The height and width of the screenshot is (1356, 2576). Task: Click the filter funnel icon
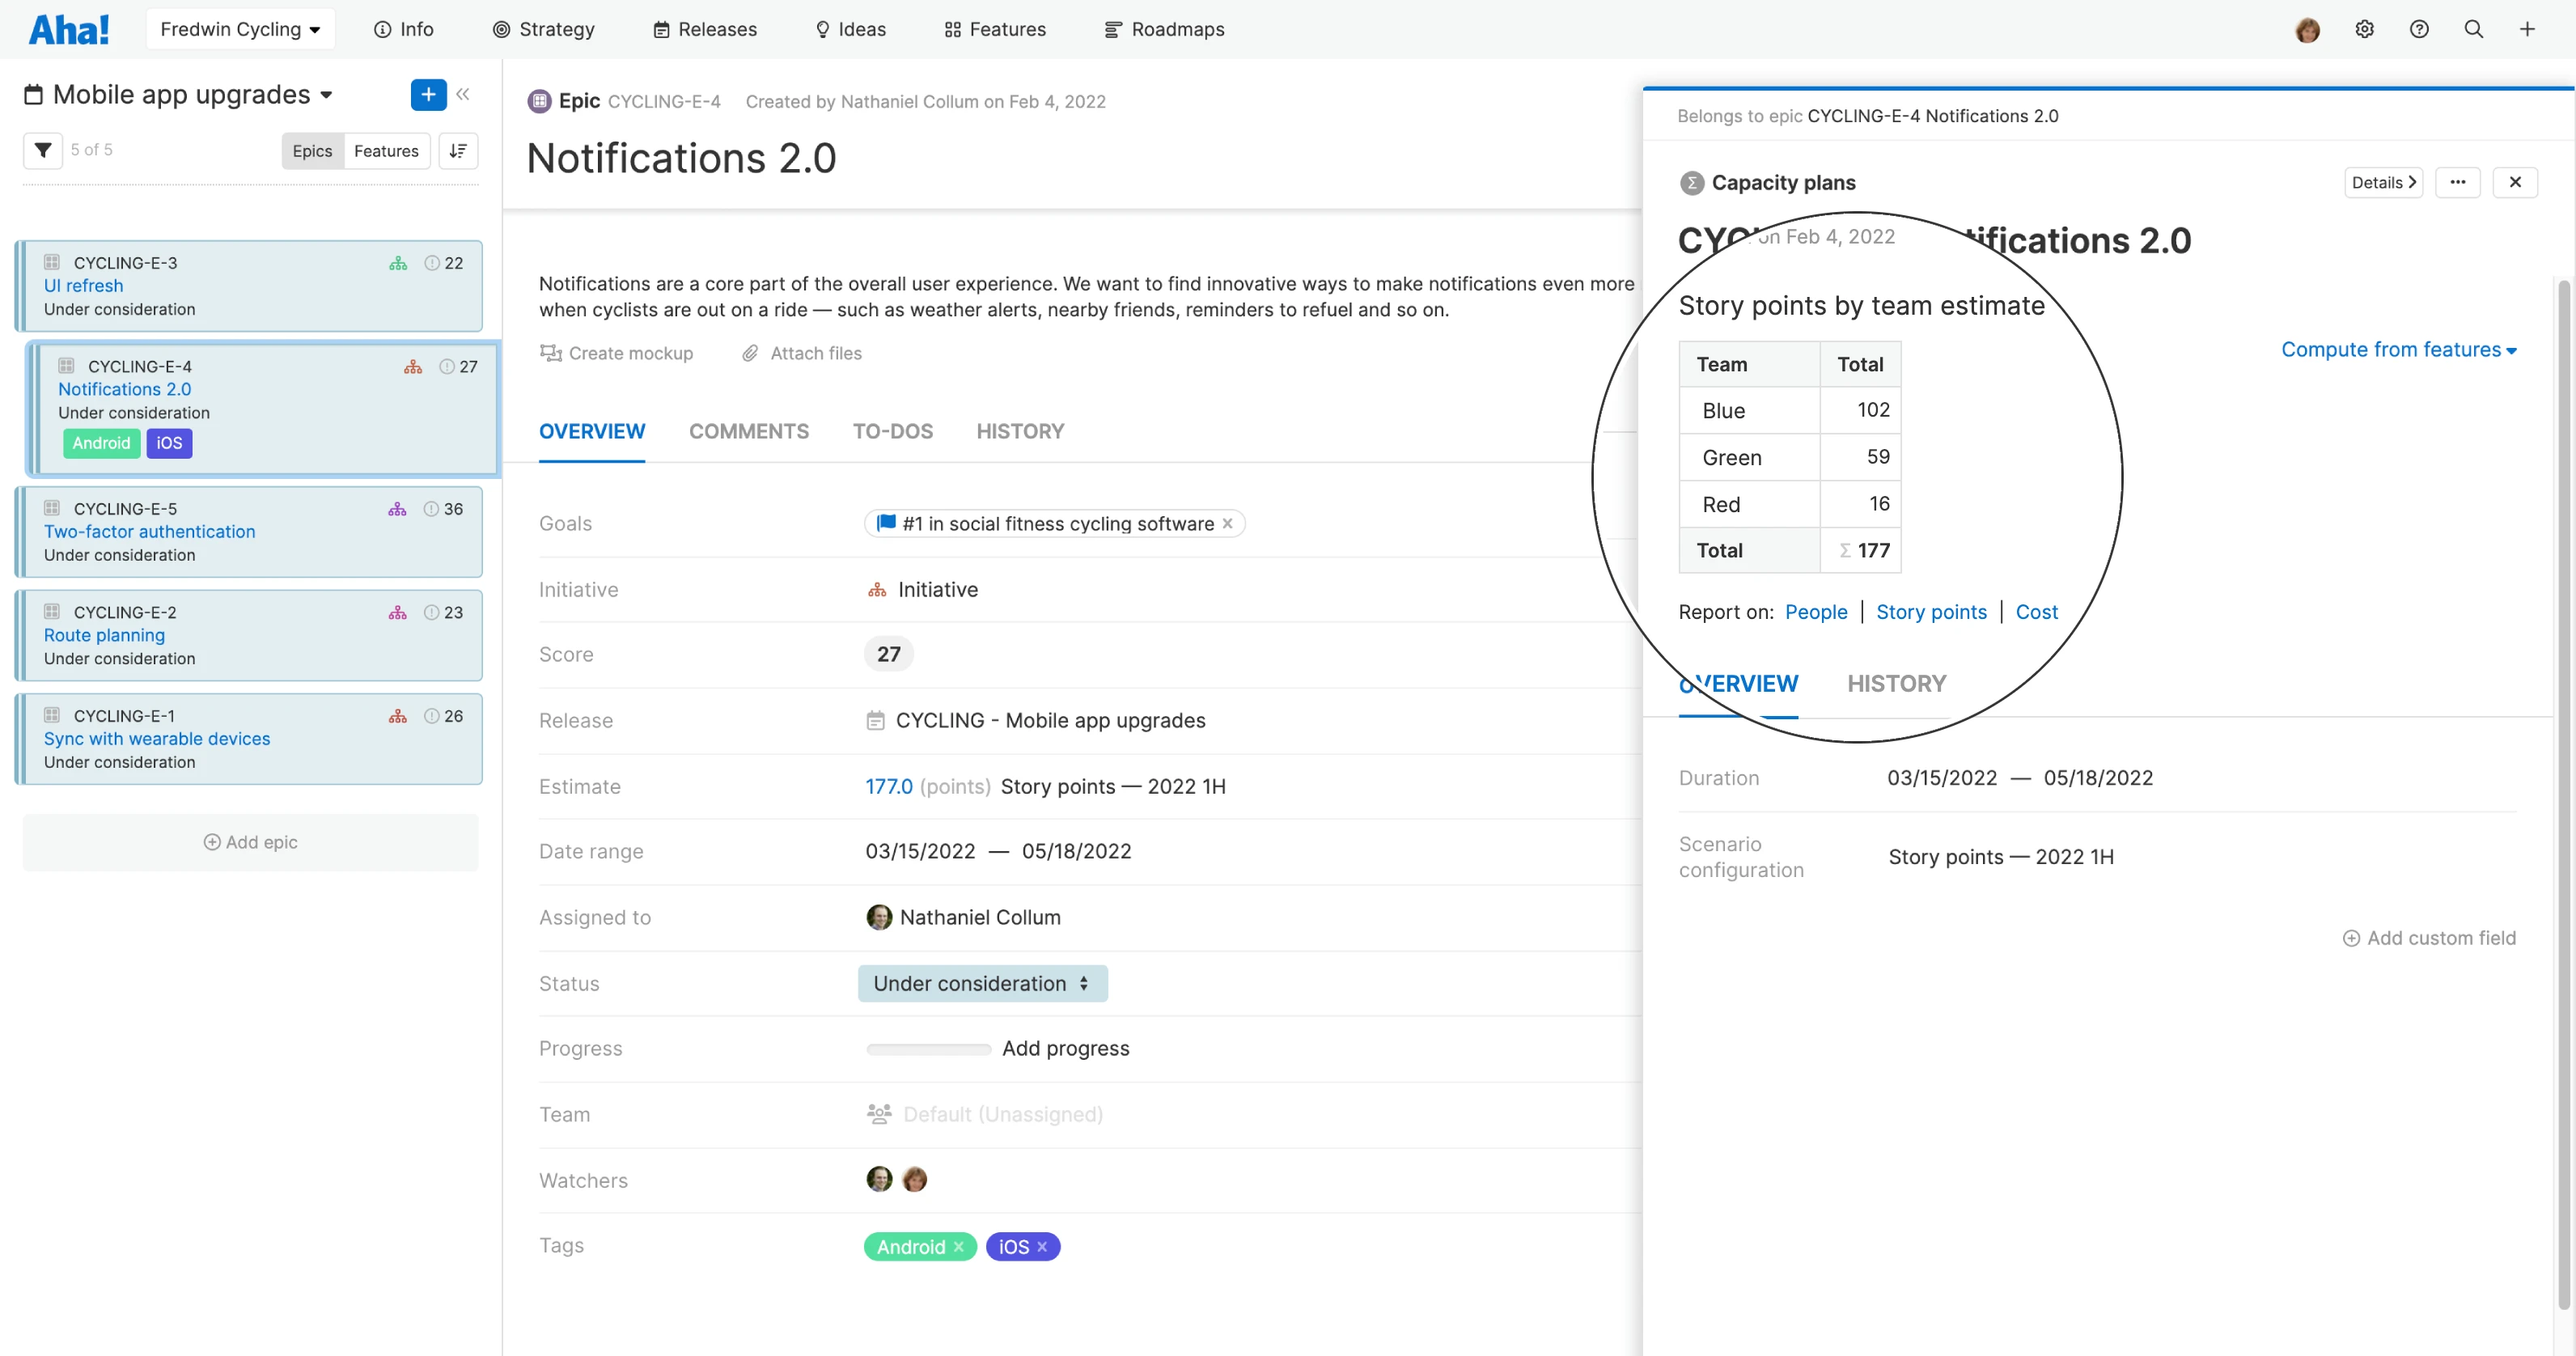43,150
